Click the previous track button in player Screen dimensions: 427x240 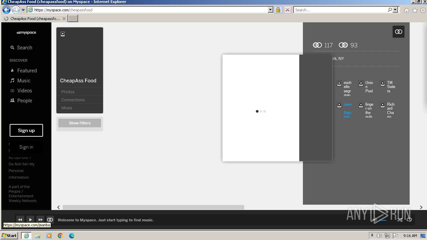[20, 220]
